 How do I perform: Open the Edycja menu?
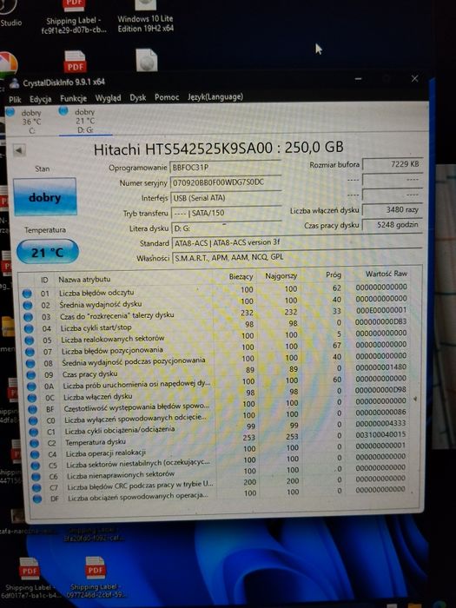(x=40, y=99)
